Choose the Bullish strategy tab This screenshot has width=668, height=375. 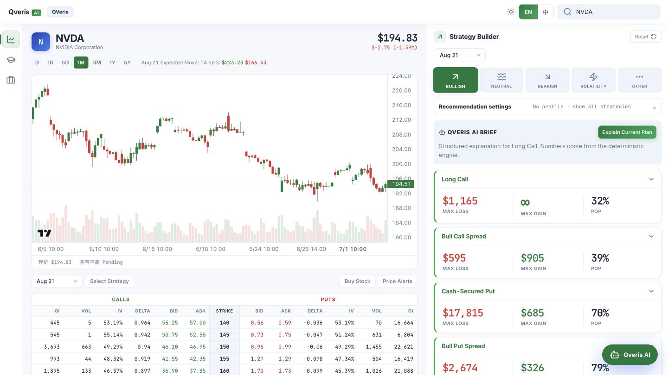click(x=456, y=80)
